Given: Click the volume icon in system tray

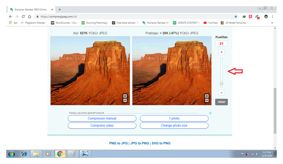Looking at the screenshot, I should pos(257,154).
